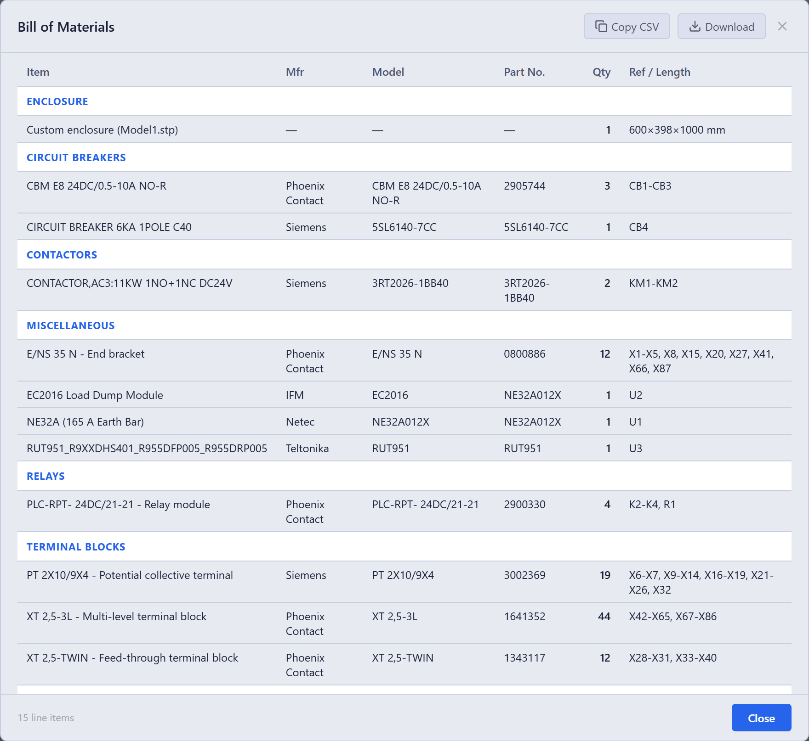Click the Copy CSV button
Viewport: 809px width, 741px height.
(x=627, y=27)
